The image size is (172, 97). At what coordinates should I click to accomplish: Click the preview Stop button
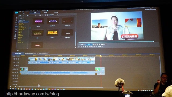[x=81, y=47]
